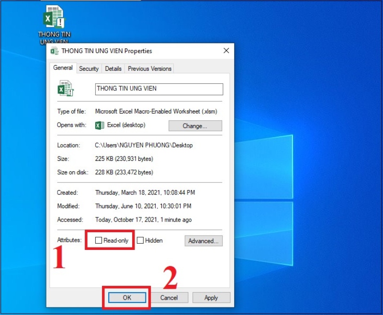This screenshot has width=383, height=315.
Task: Enable the Read-only checkbox
Action: 99,240
